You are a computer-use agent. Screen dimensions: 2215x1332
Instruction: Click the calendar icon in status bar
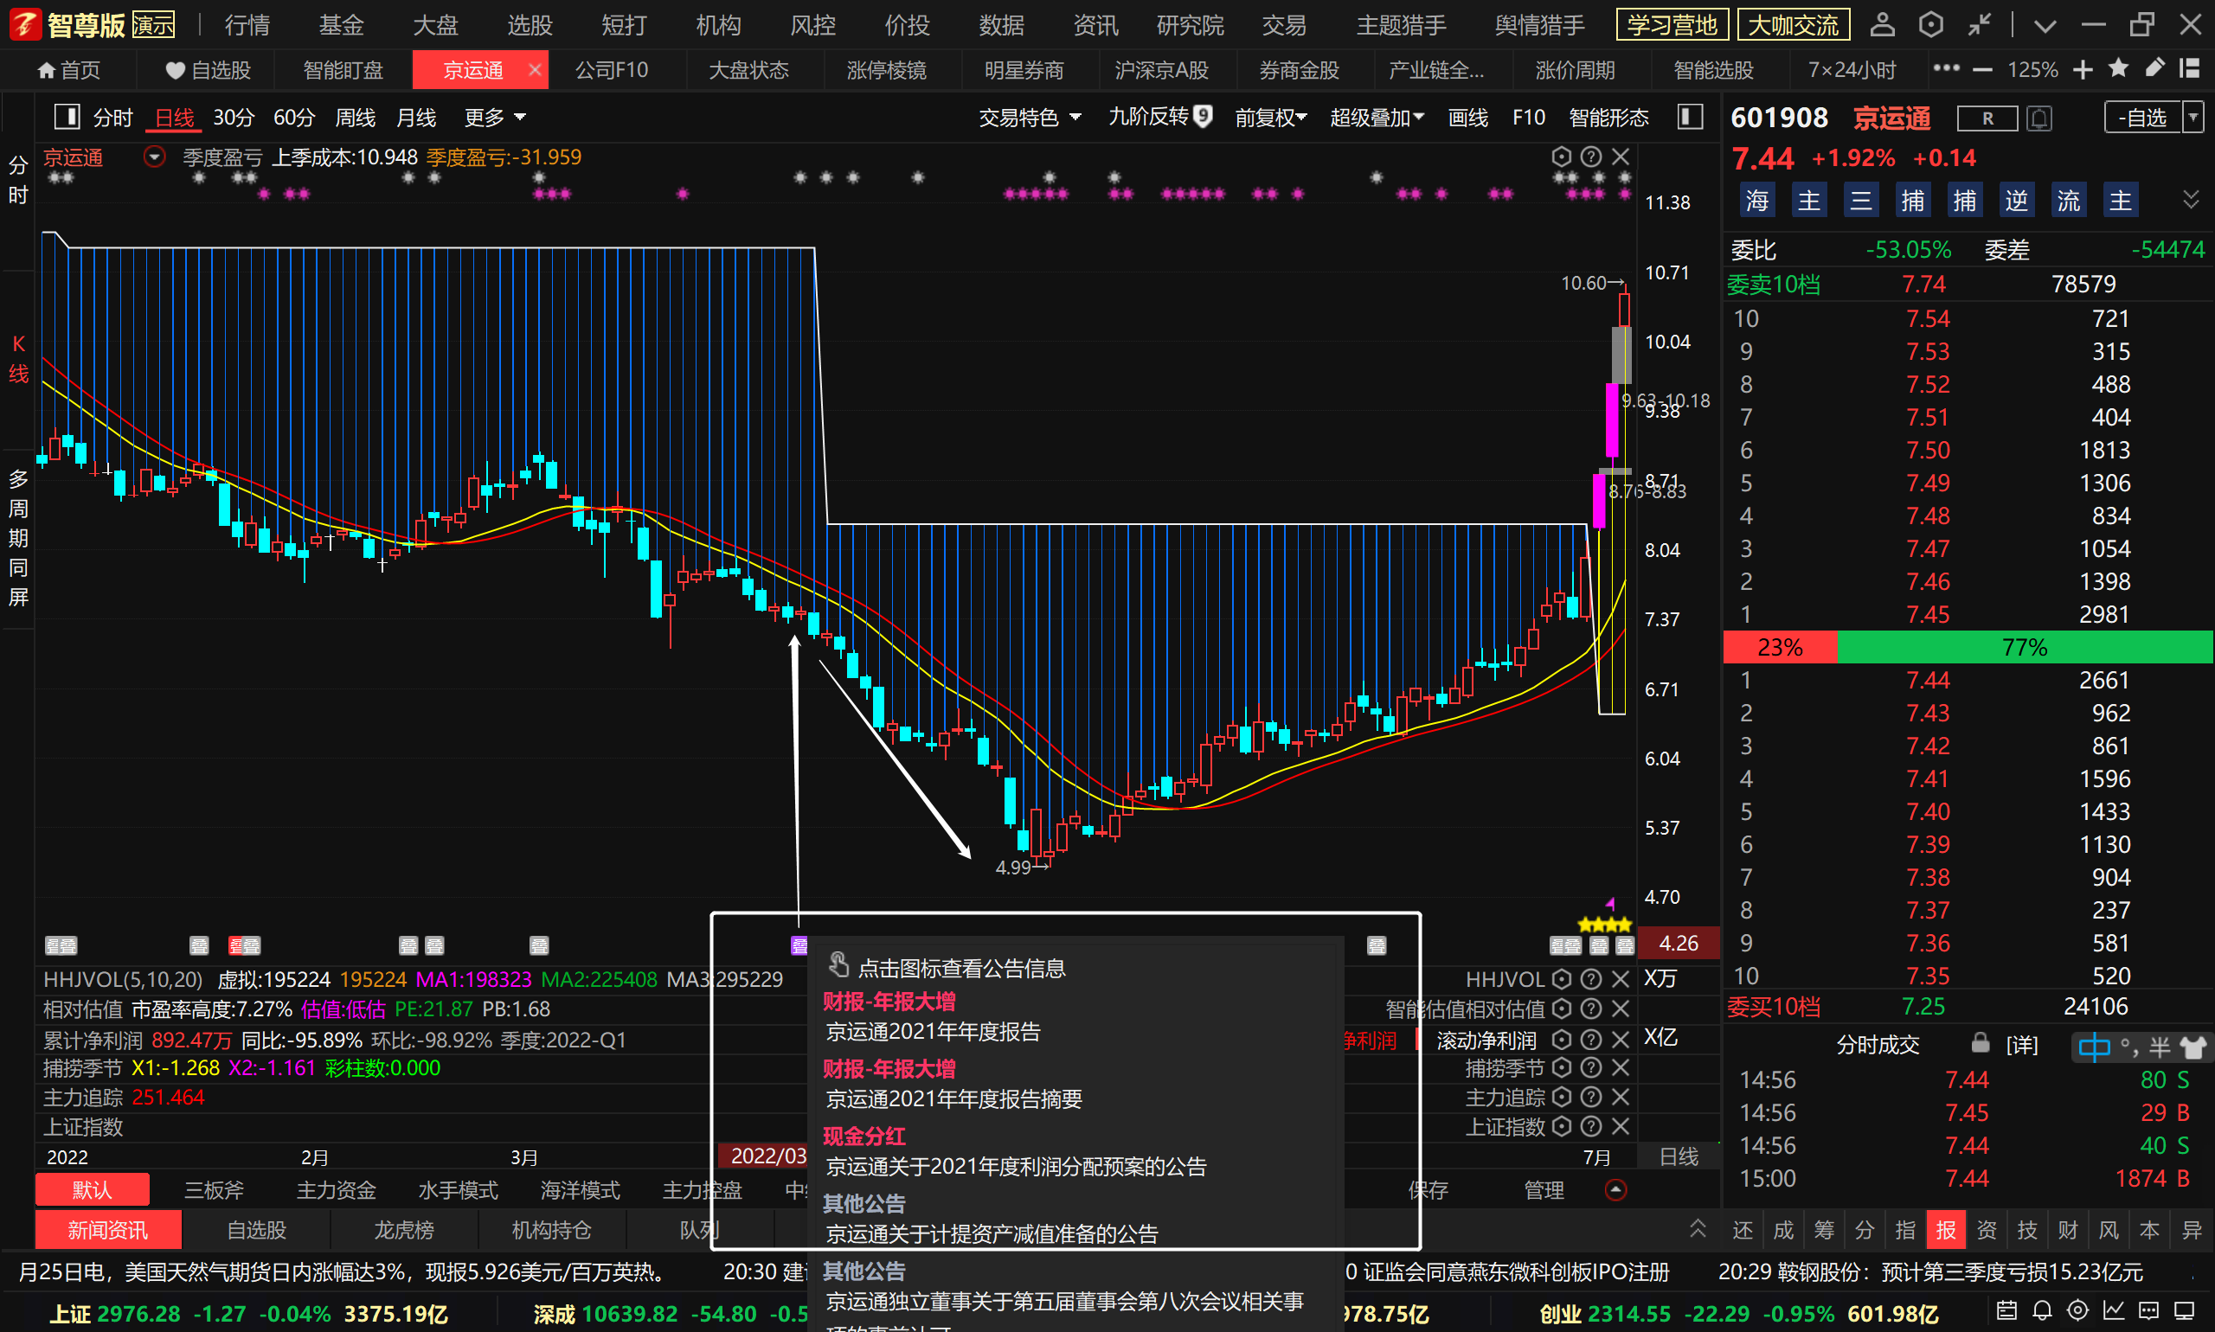[x=2007, y=1311]
